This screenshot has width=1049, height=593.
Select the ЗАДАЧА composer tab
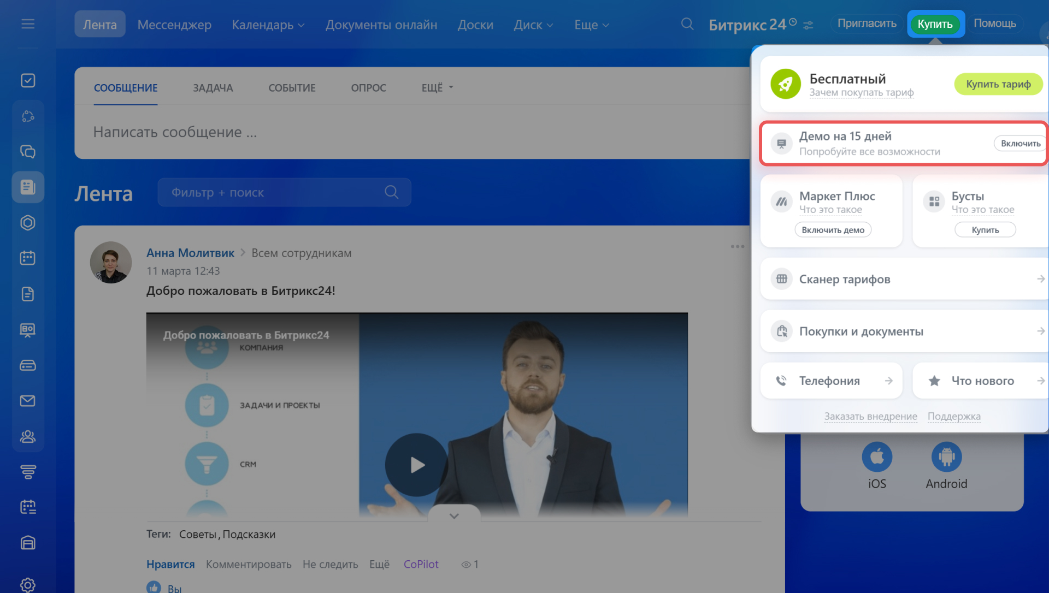pos(213,87)
